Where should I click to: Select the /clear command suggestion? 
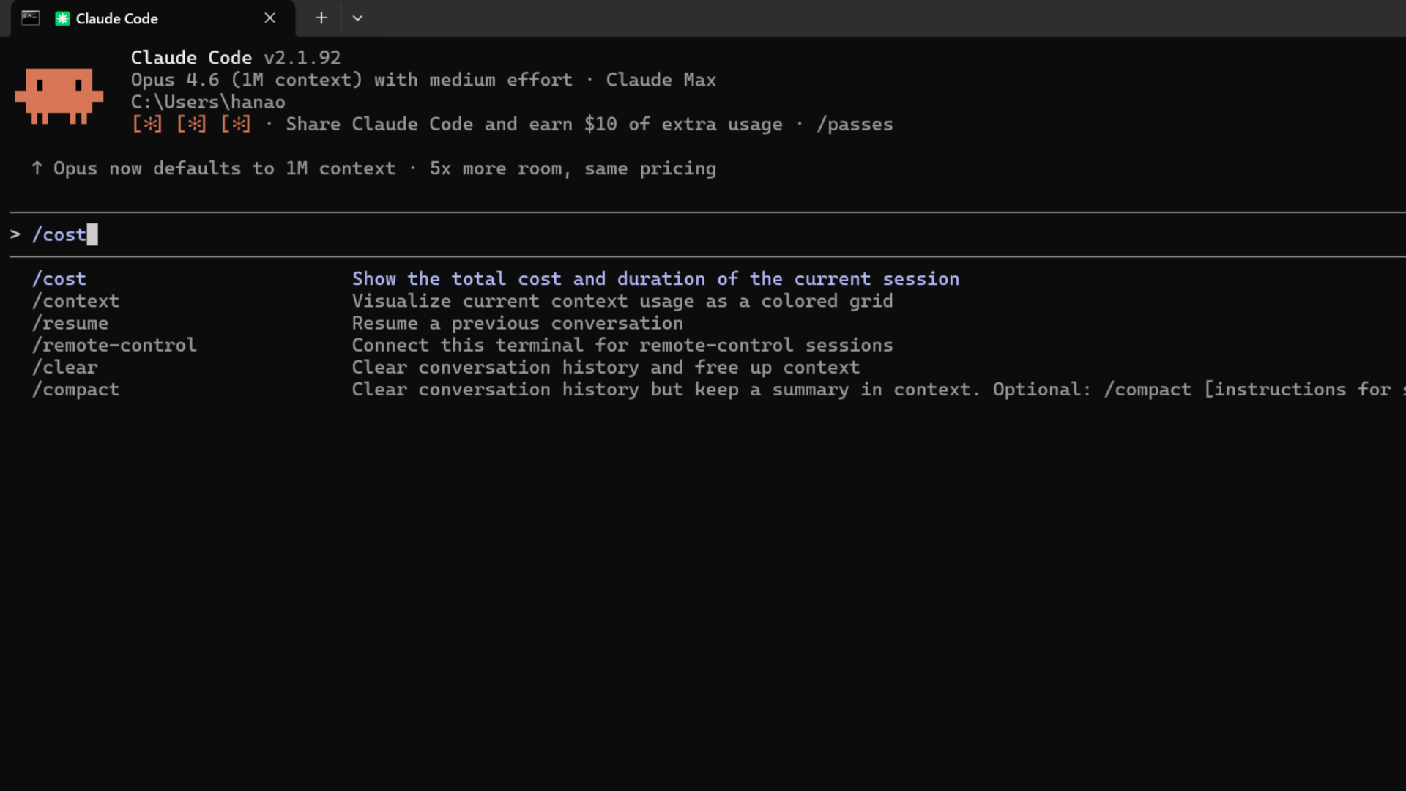[x=64, y=367]
